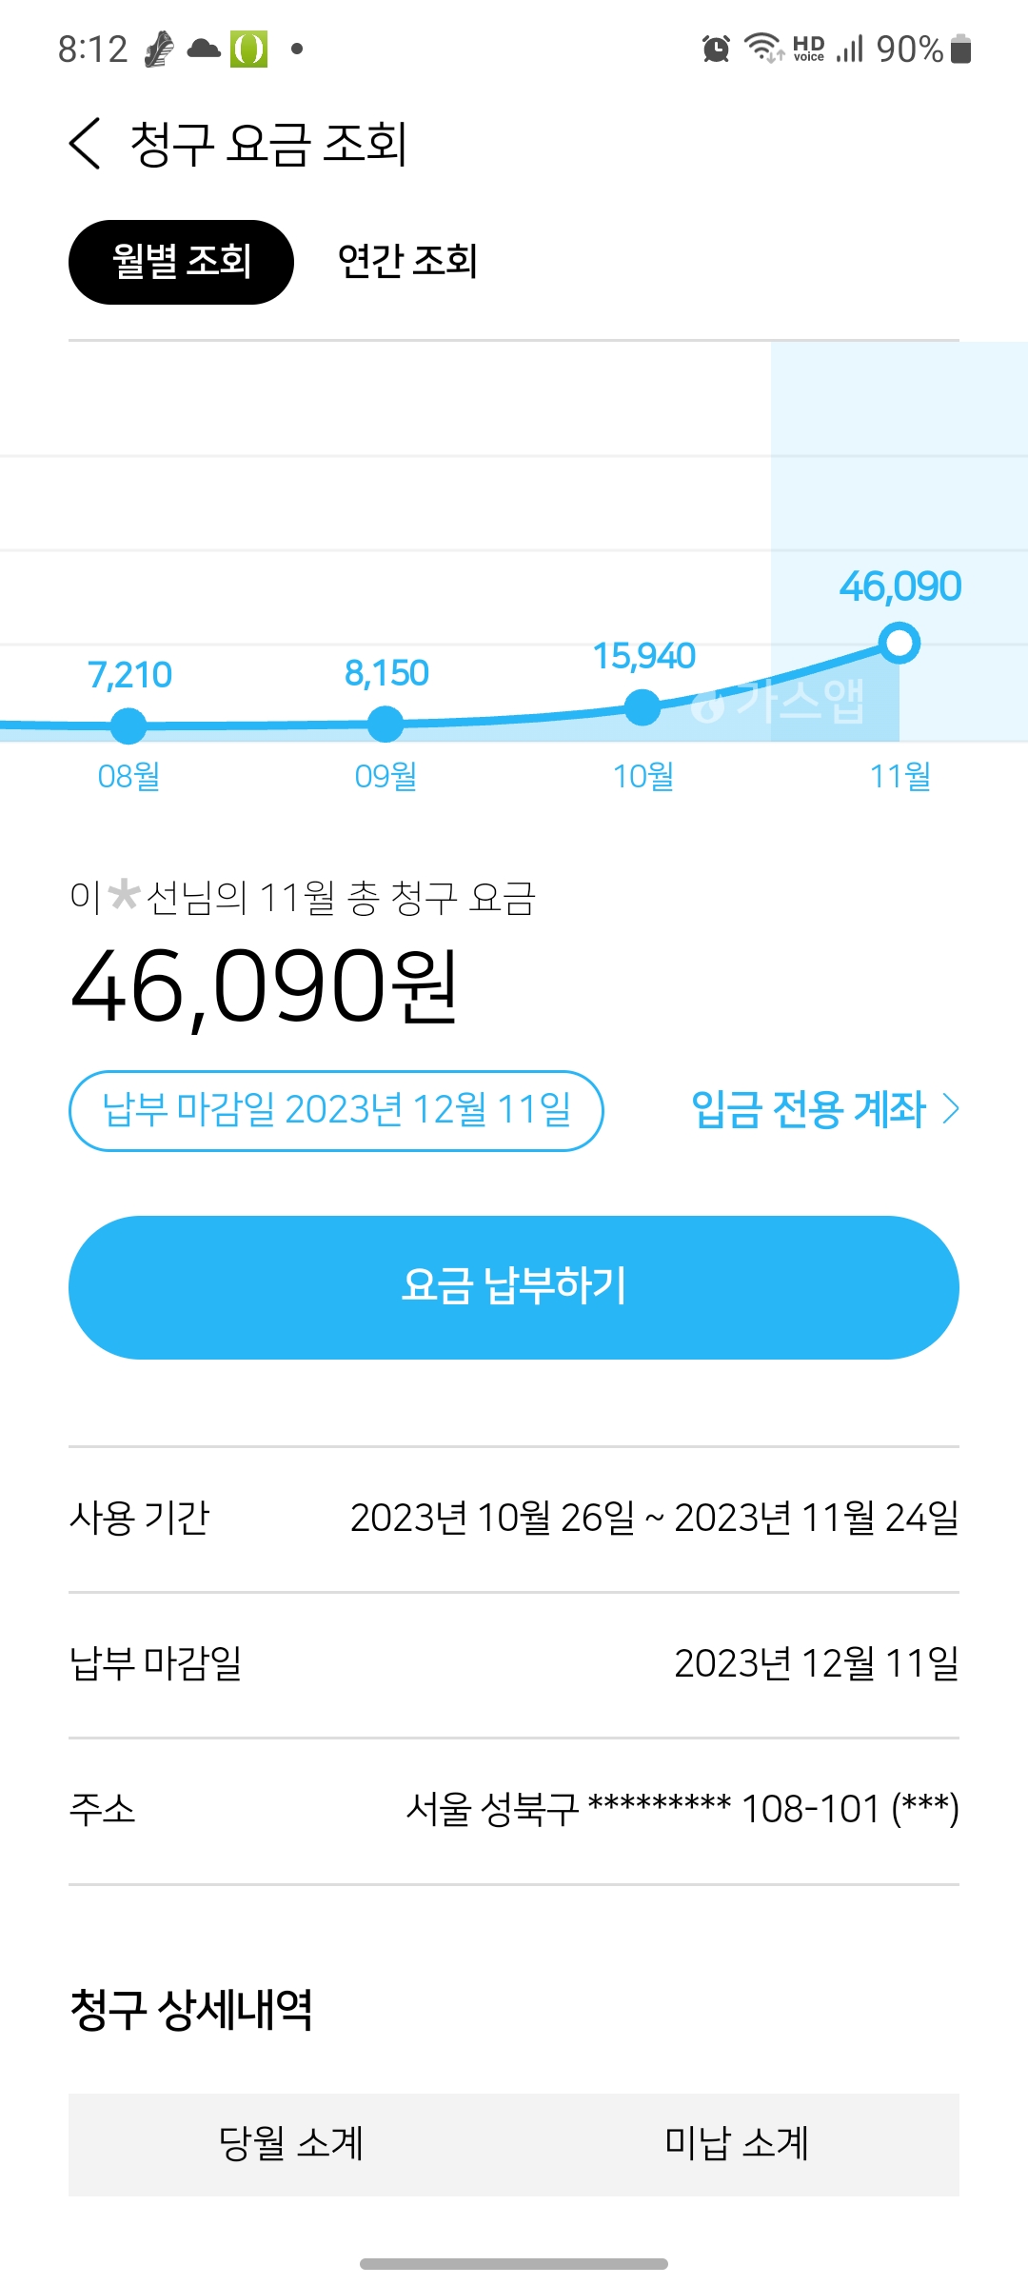Open the 입금 전용 계좌 link

809,1109
